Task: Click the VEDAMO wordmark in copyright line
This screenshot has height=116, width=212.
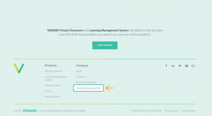Action: pos(29,111)
